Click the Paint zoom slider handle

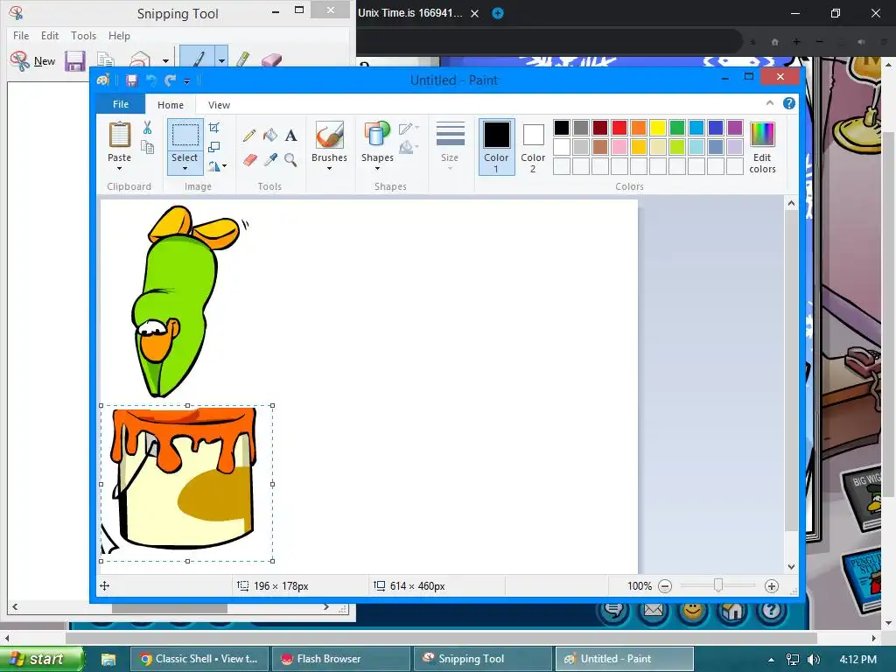718,585
